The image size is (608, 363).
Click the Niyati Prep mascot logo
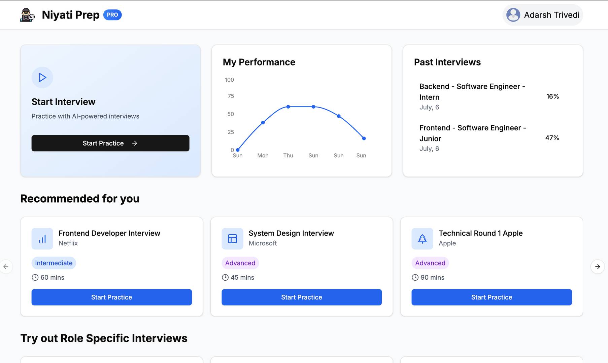coord(27,15)
